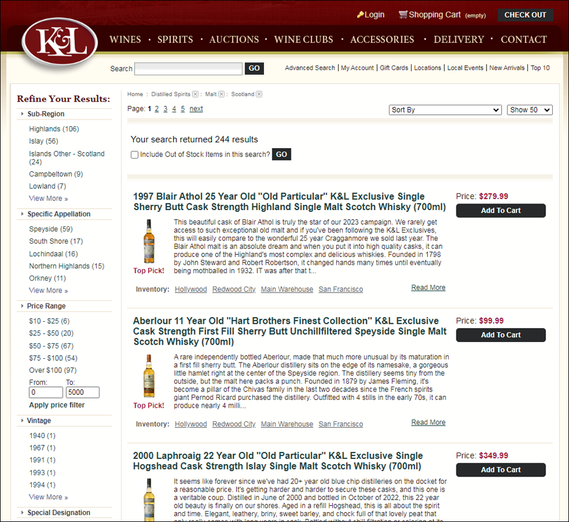Select the $50 - $75 price range
The image size is (569, 522).
tap(51, 346)
